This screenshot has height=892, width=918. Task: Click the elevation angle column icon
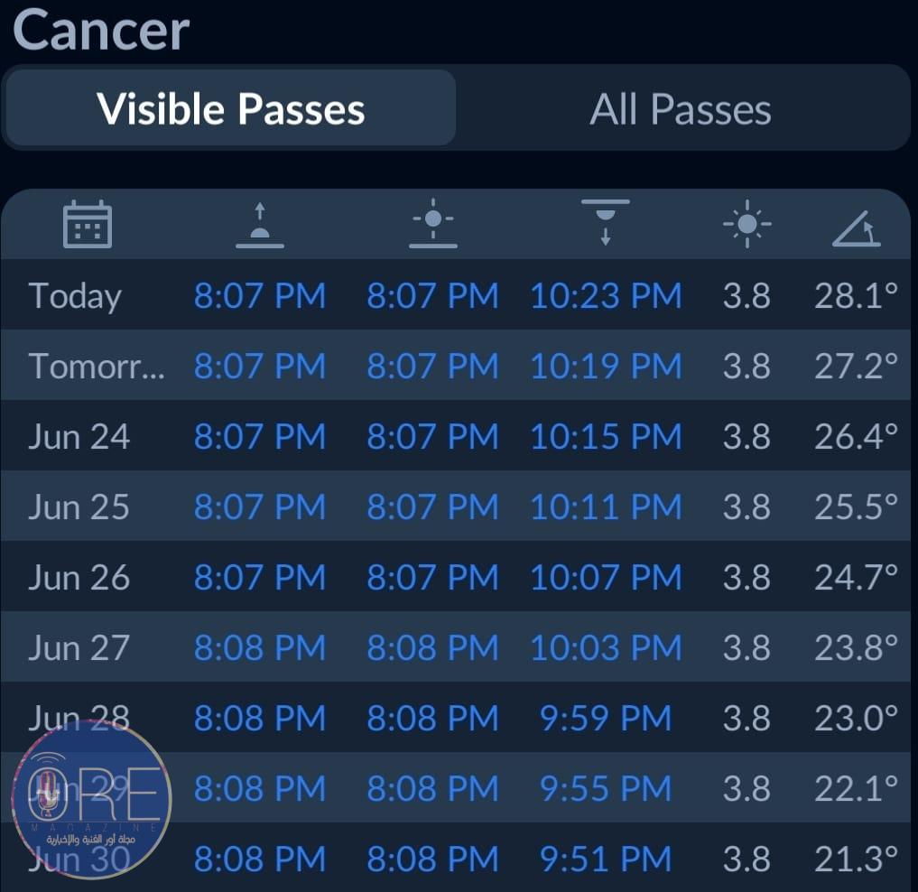(x=856, y=226)
